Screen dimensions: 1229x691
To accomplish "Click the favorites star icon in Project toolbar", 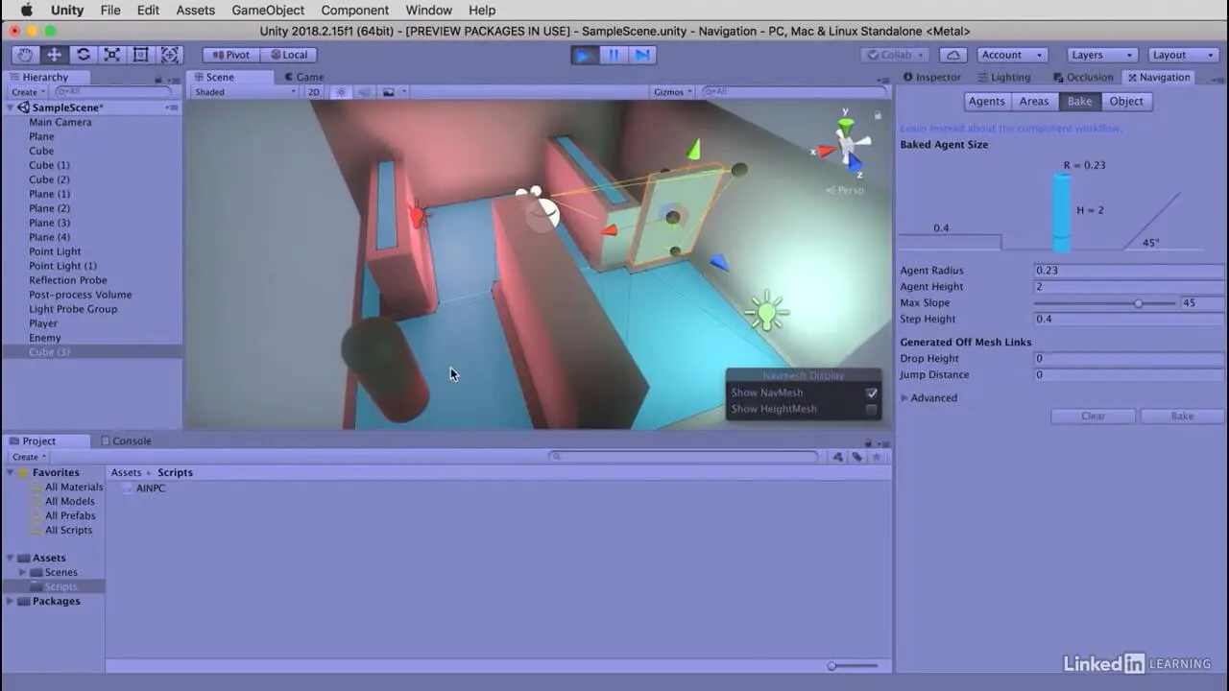I will pos(876,457).
